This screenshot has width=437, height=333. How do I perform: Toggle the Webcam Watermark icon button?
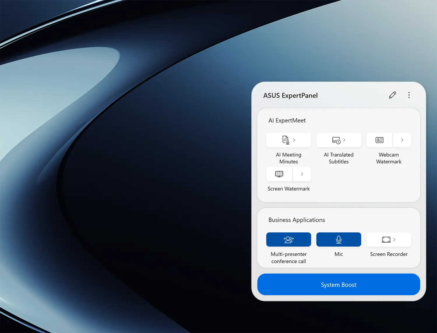(379, 140)
